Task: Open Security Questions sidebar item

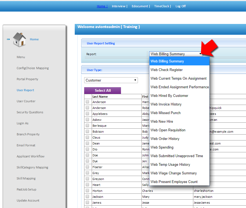Action: (30, 112)
